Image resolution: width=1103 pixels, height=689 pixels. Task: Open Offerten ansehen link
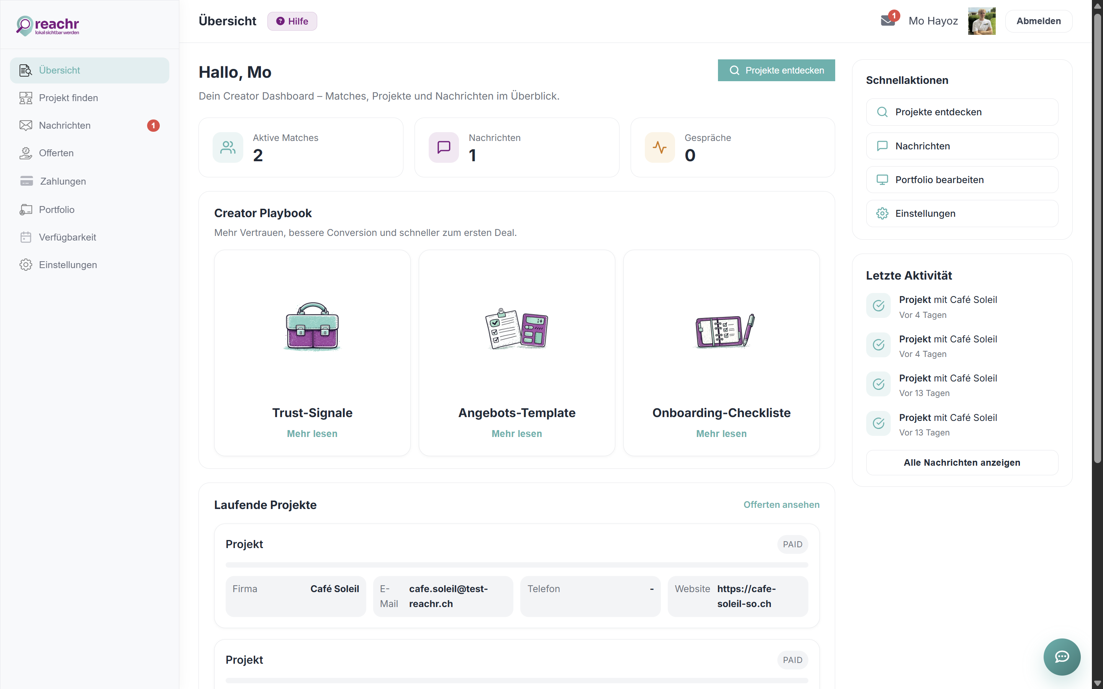781,504
